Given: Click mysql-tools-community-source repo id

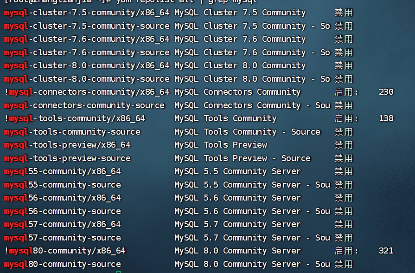Looking at the screenshot, I should pyautogui.click(x=72, y=132).
